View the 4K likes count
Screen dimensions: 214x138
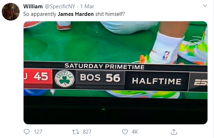coord(135,132)
